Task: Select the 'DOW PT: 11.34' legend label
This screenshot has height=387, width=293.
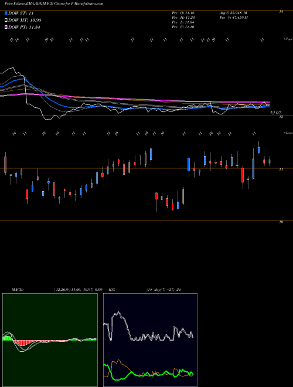Action: pos(24,27)
